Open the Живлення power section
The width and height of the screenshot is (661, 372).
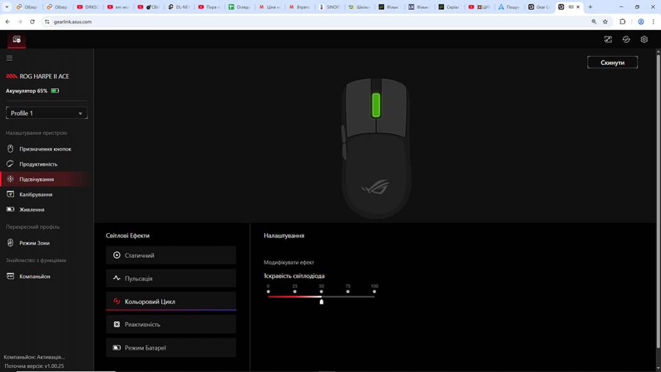(x=32, y=210)
